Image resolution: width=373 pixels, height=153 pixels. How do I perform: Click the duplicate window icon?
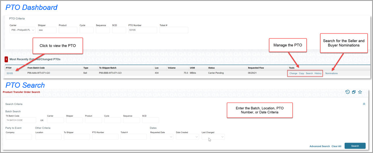click(x=354, y=92)
